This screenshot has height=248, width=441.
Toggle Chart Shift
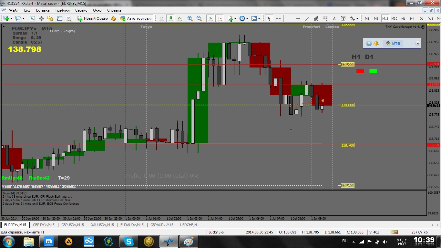pyautogui.click(x=220, y=18)
